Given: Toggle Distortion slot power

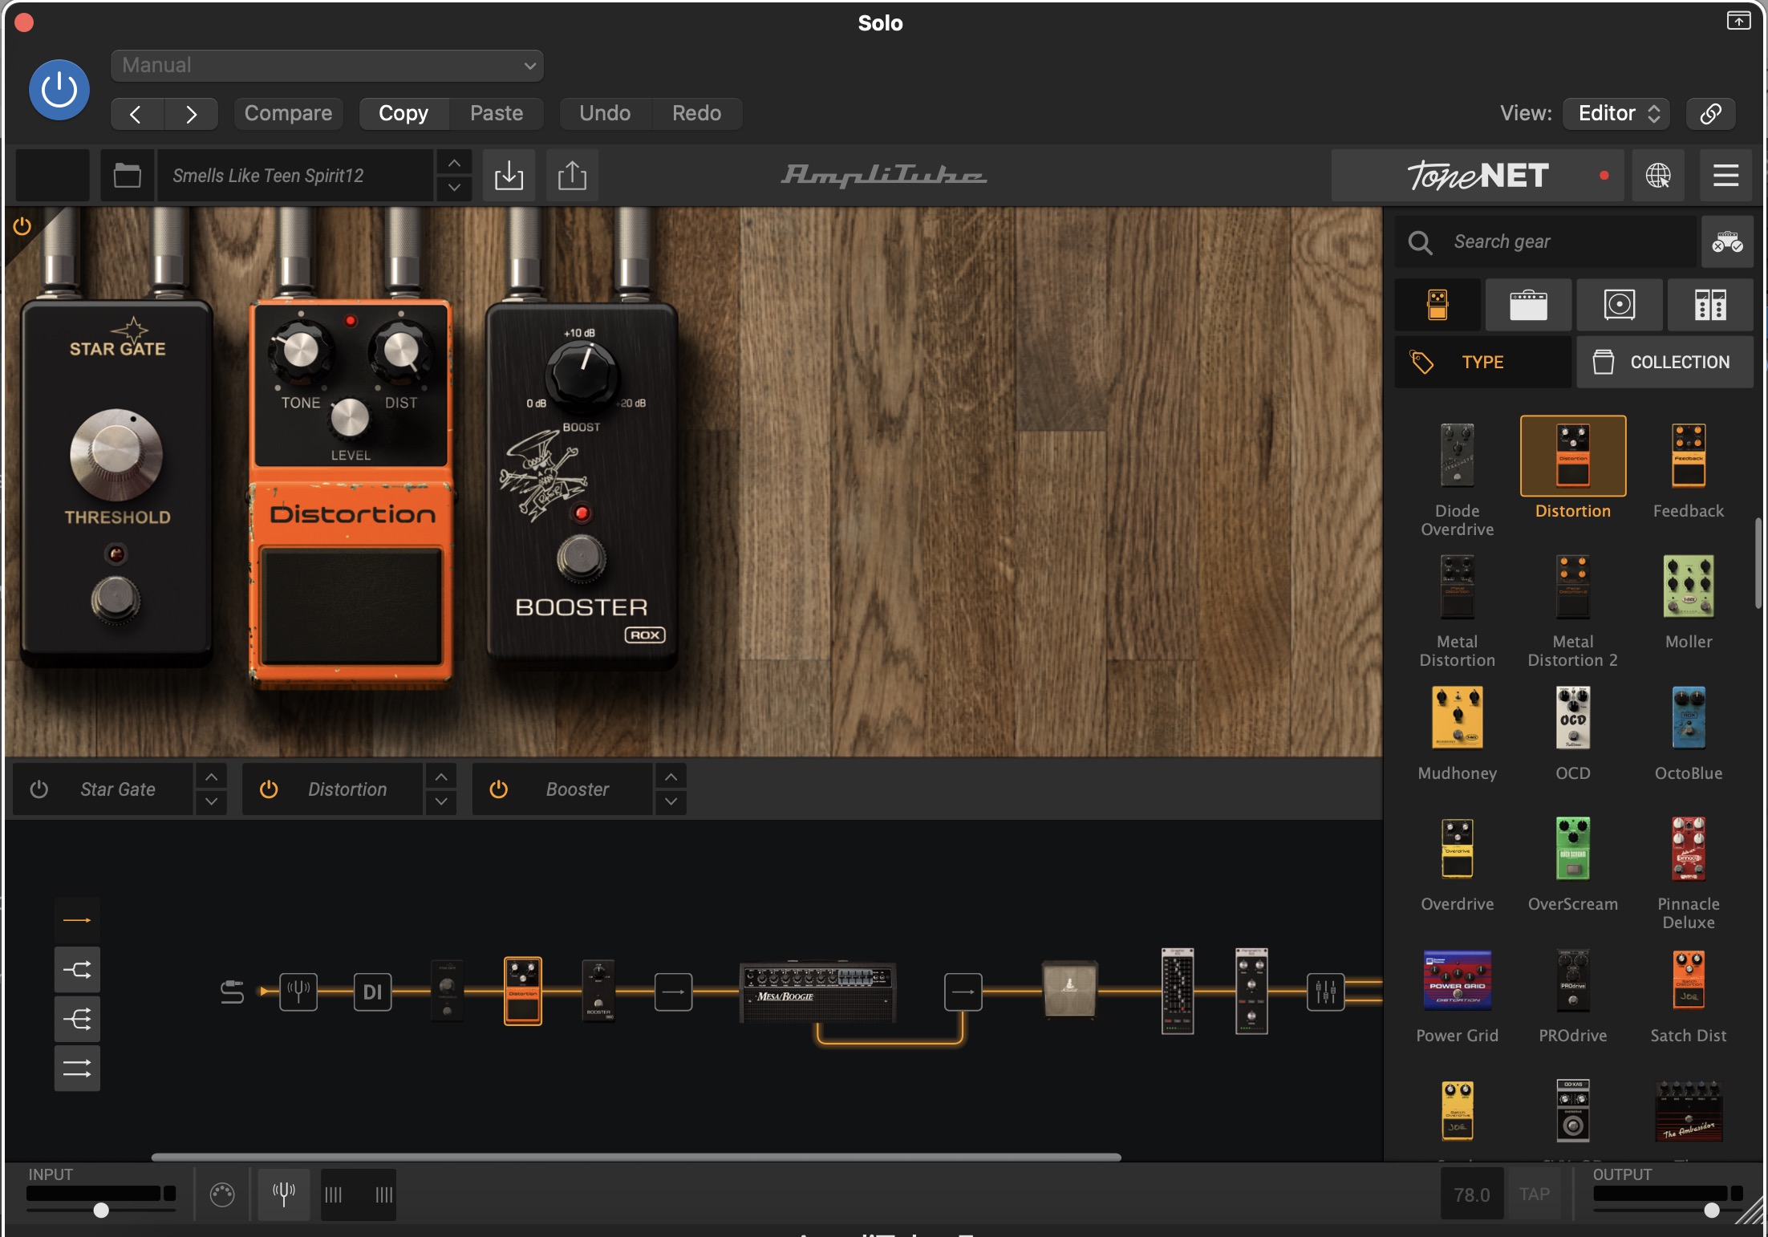Looking at the screenshot, I should coord(269,789).
